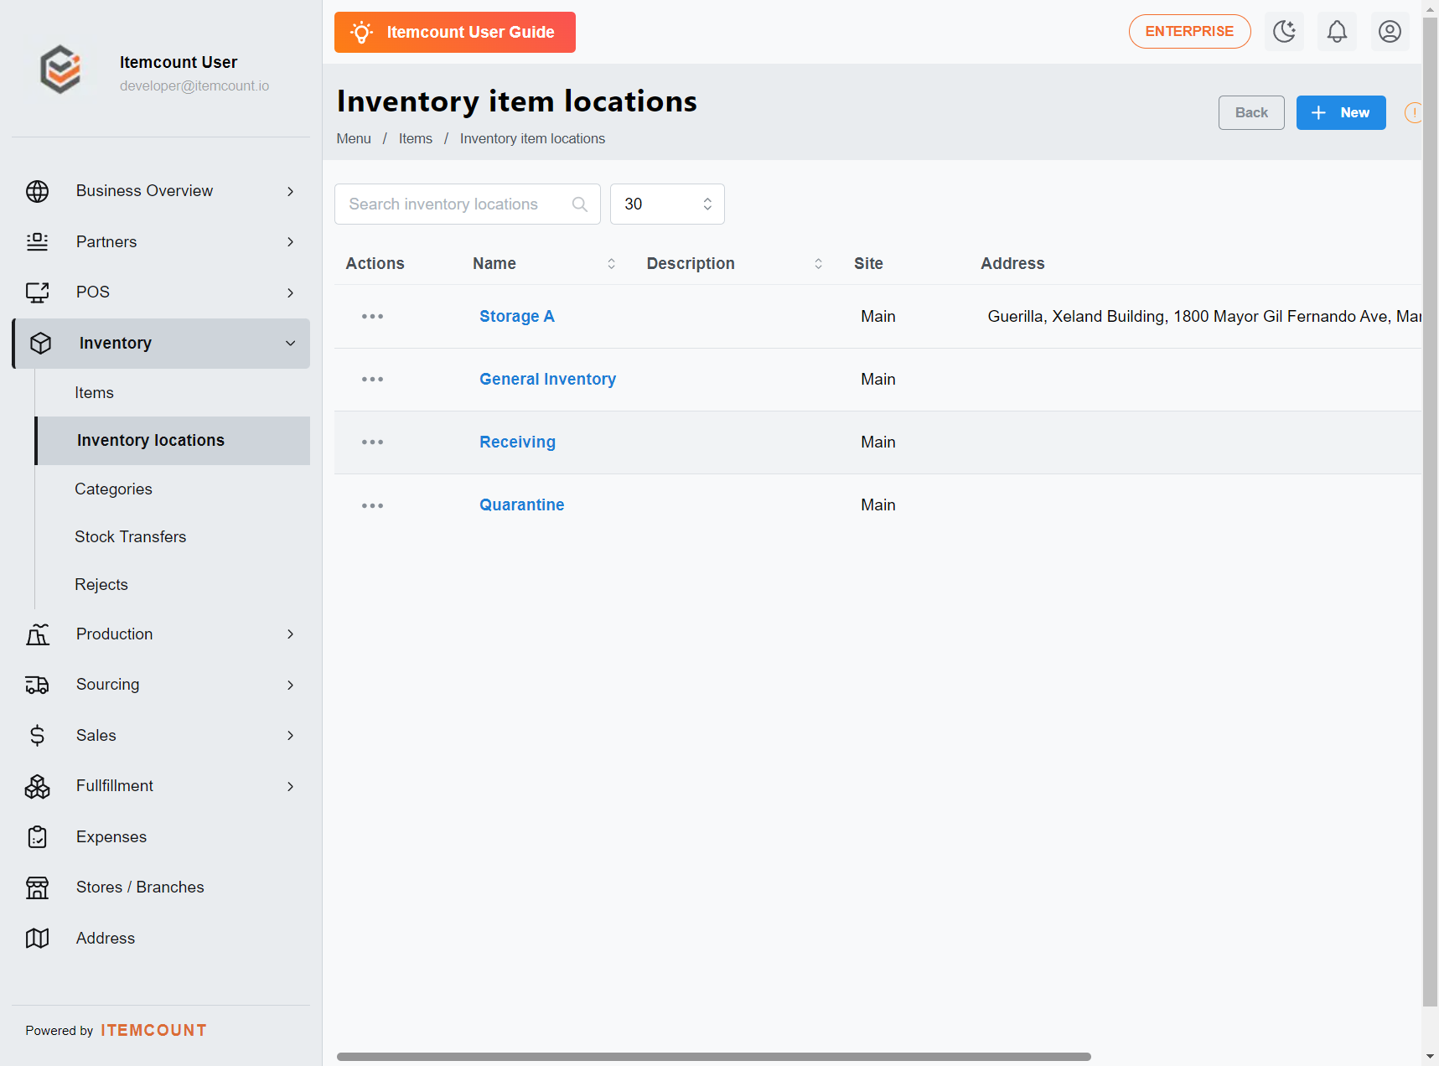The height and width of the screenshot is (1066, 1439).
Task: Click the orange info alert icon
Action: coord(1413,112)
